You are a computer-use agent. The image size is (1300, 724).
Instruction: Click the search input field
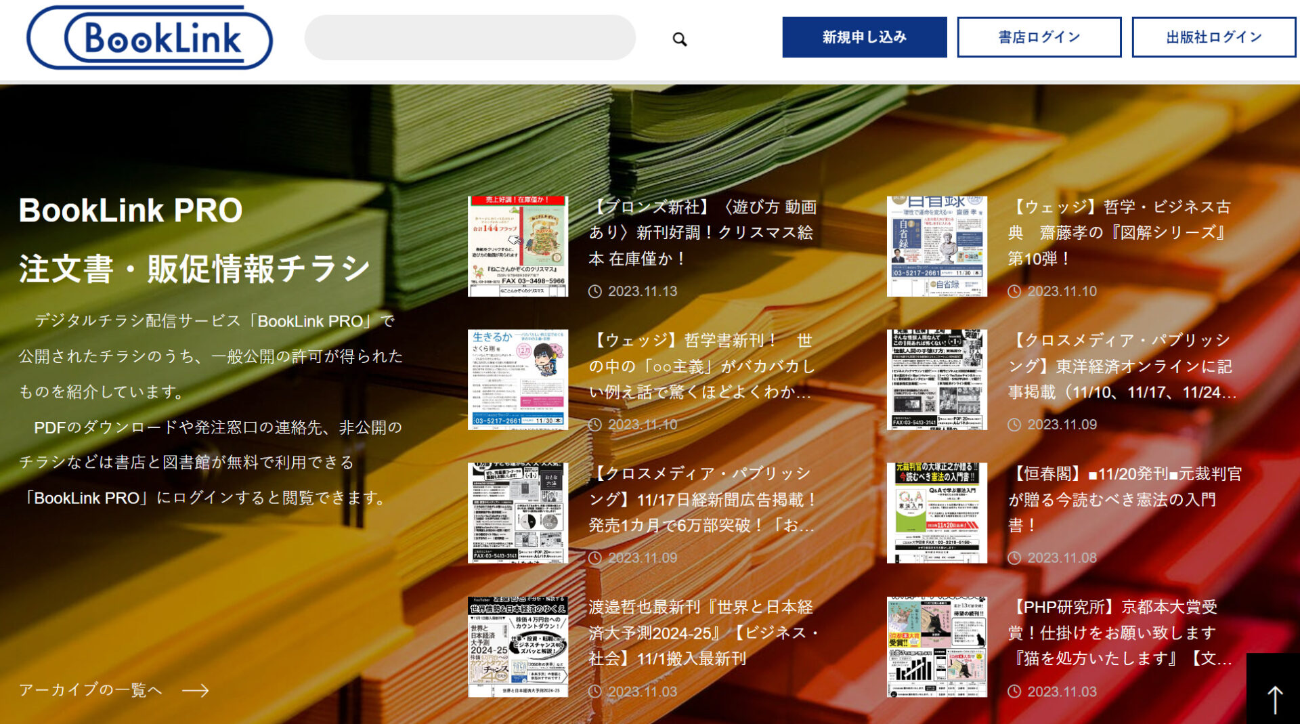[x=469, y=39]
